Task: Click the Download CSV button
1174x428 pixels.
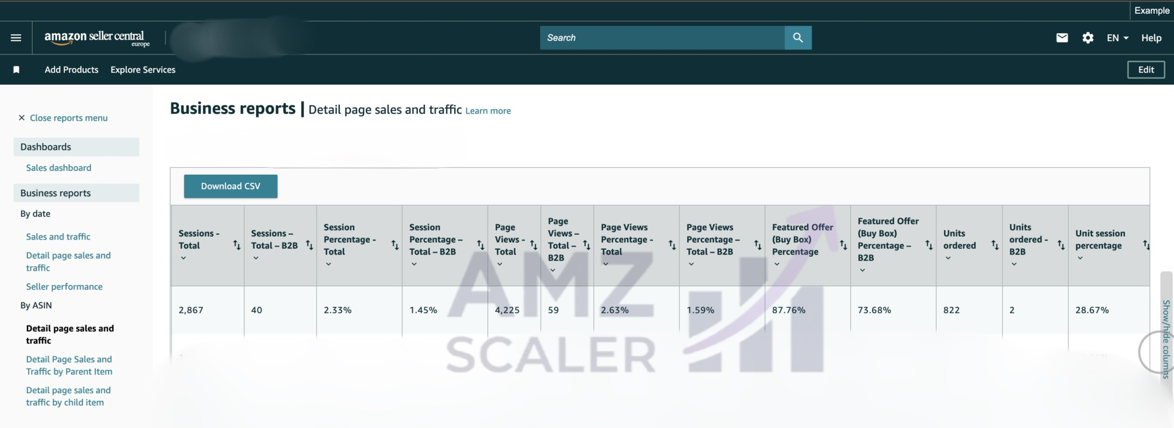Action: click(230, 186)
